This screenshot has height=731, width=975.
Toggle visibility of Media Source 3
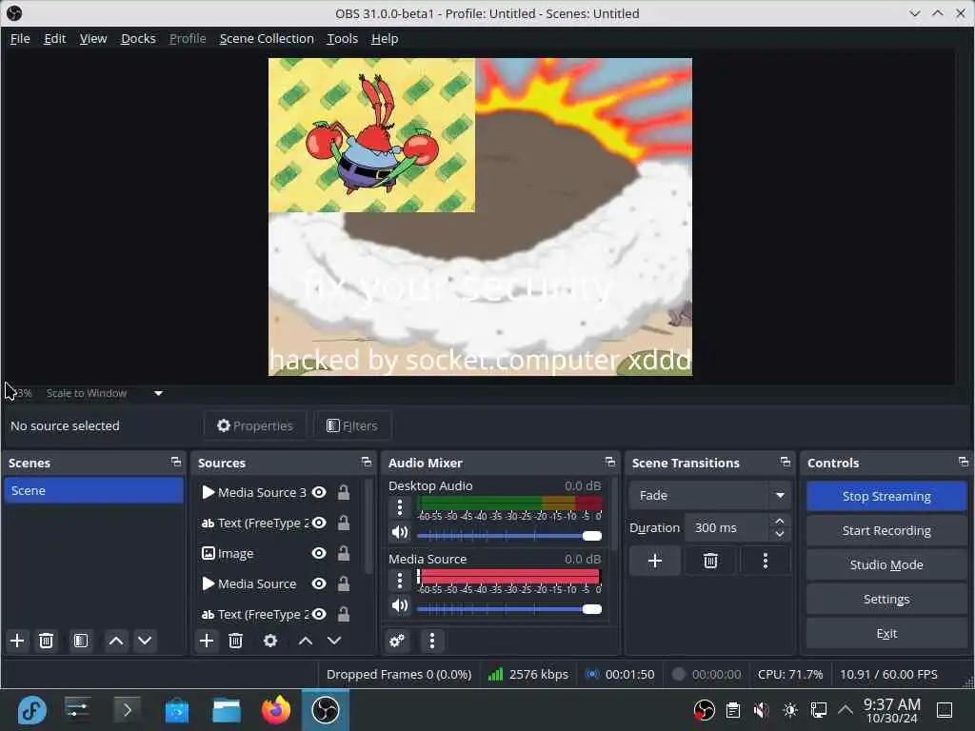(319, 492)
